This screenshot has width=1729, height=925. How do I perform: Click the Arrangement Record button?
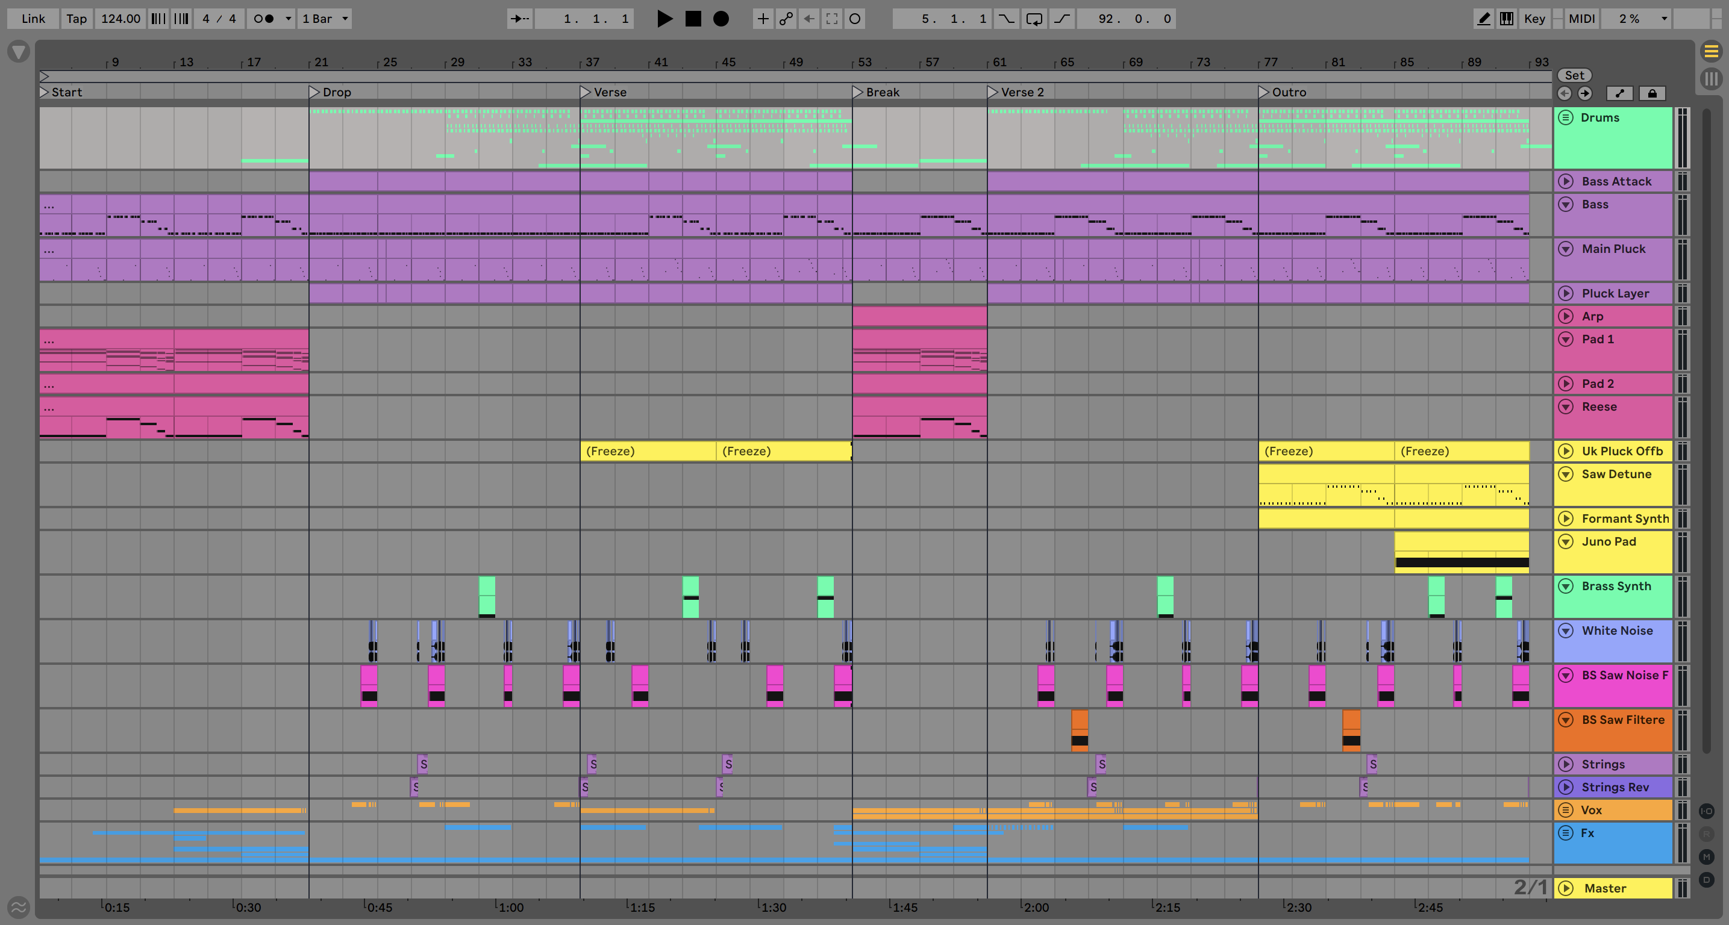pos(721,19)
